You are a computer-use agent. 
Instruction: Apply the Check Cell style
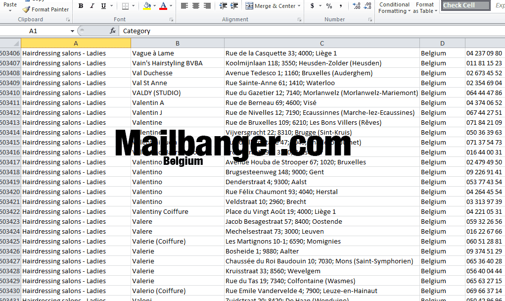click(x=466, y=5)
